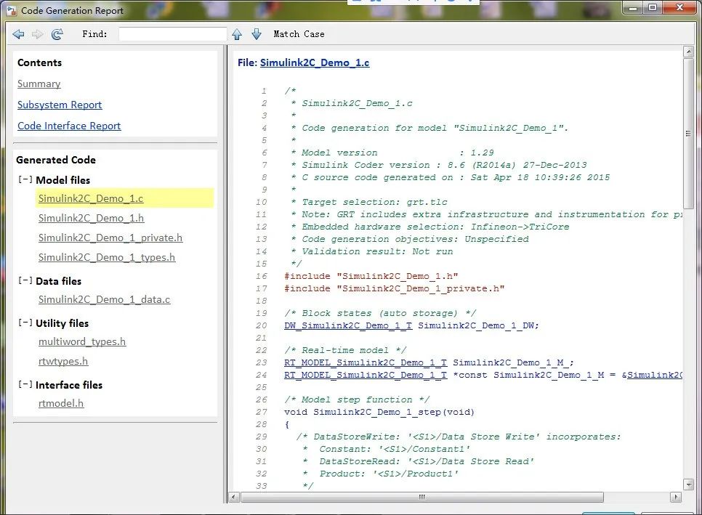The image size is (702, 515).
Task: Click the Code Generation Report window icon
Action: click(11, 10)
